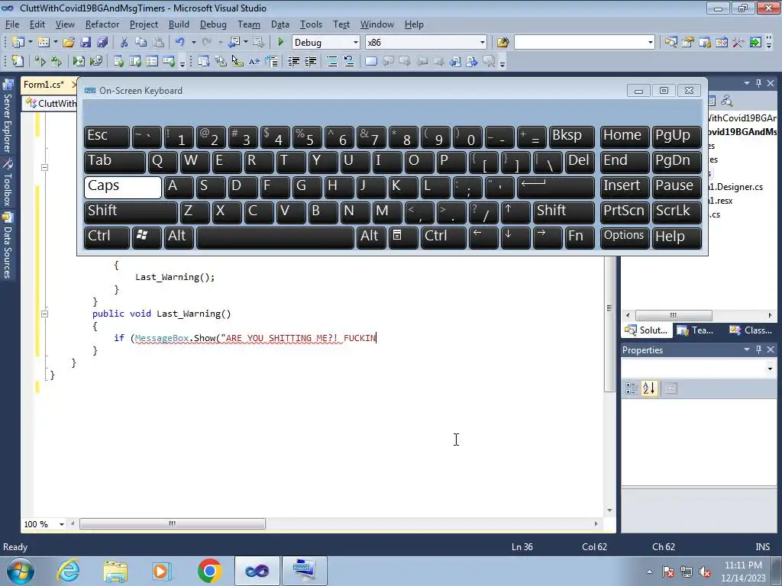Toggle the Fn key on On-Screen Keyboard
Image resolution: width=782 pixels, height=586 pixels.
(x=580, y=237)
